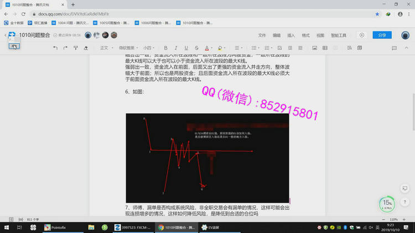The image size is (415, 233).
Task: Expand the 小四 font size dropdown
Action: pos(149,48)
